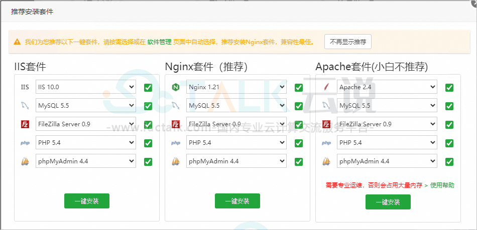Open phpMyAdmin 4.4 dropdown in Nginx suite

pyautogui.click(x=236, y=161)
